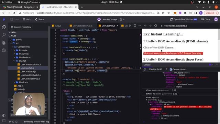
Task: Open the Search sidebar icon
Action: (4, 35)
